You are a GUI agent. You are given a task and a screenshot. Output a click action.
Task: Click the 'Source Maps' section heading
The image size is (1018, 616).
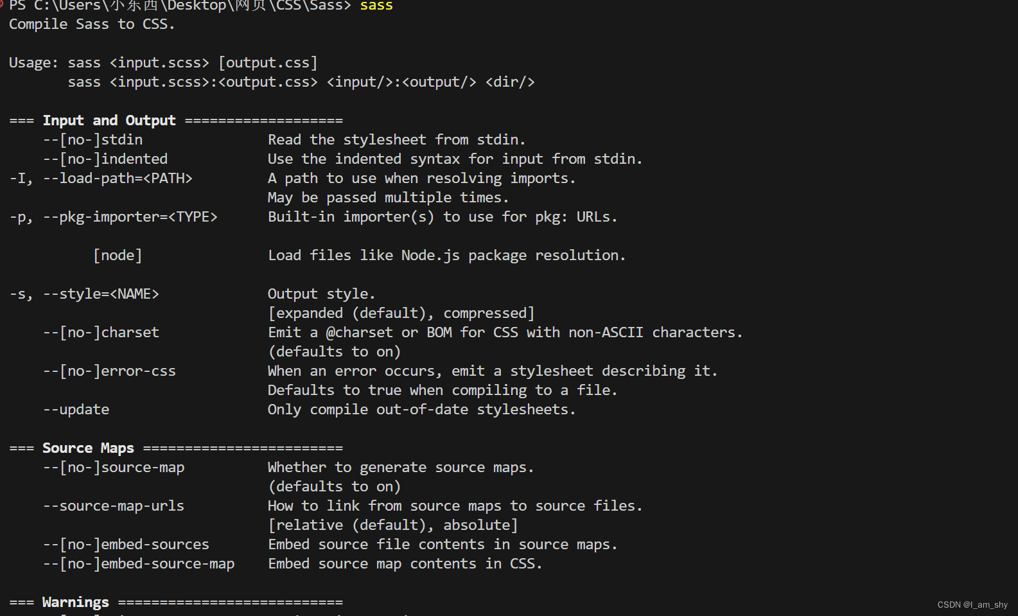pos(89,448)
